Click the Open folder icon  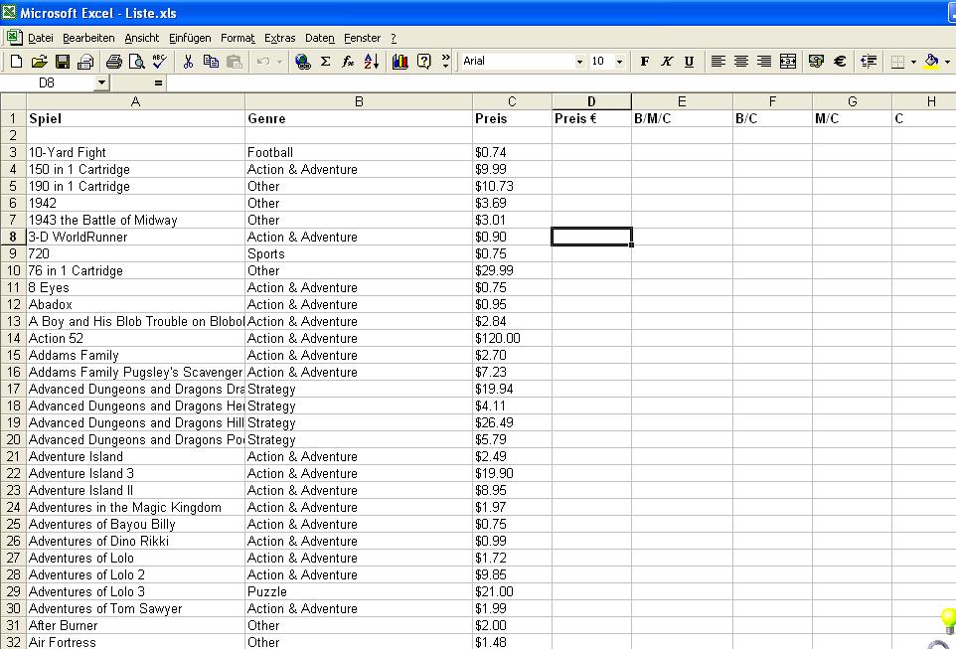coord(39,62)
